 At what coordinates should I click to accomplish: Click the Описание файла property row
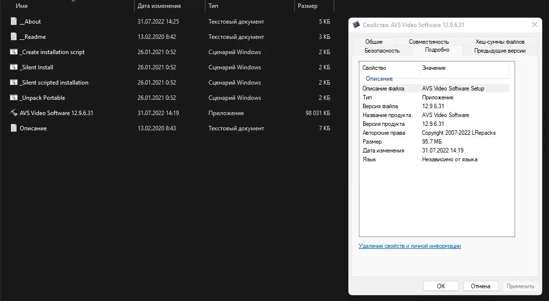click(x=434, y=89)
